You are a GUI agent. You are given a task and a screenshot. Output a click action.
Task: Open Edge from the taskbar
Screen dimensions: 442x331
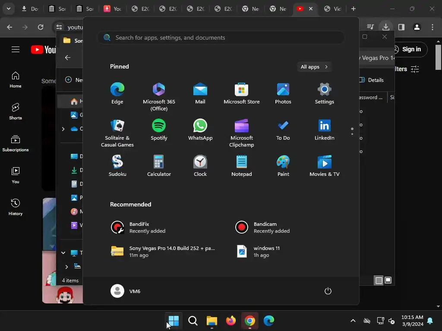tap(269, 321)
